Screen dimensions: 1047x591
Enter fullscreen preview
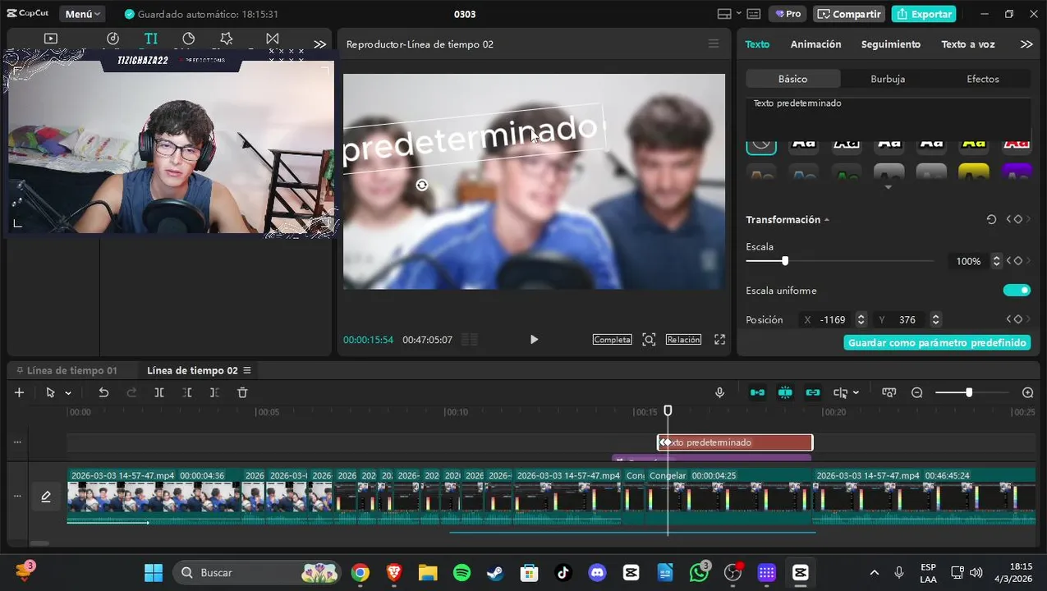(719, 340)
